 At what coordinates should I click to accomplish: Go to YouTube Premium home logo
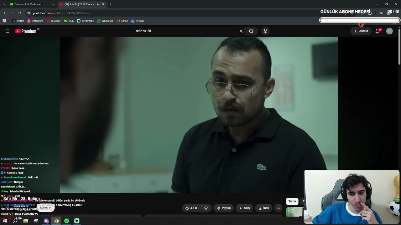coord(26,31)
